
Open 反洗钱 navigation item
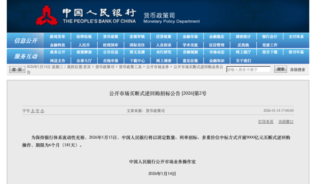pos(243,45)
